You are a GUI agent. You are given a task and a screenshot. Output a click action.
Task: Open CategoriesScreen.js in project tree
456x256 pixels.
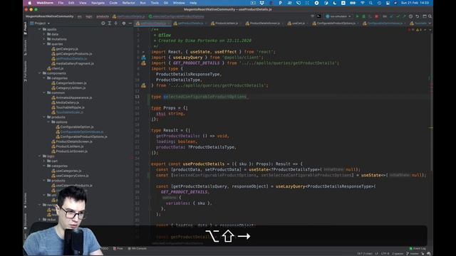click(69, 83)
